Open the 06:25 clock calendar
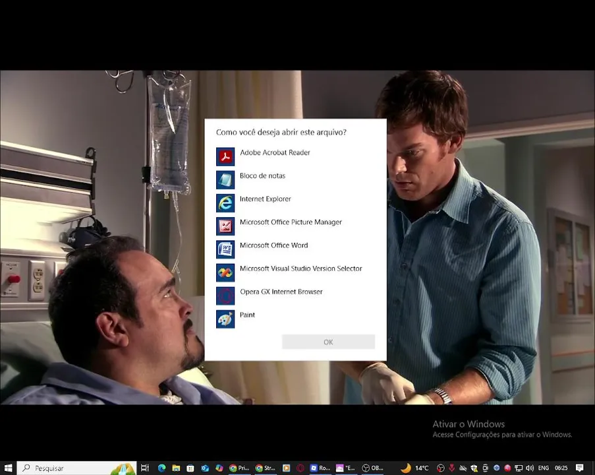 pos(561,468)
